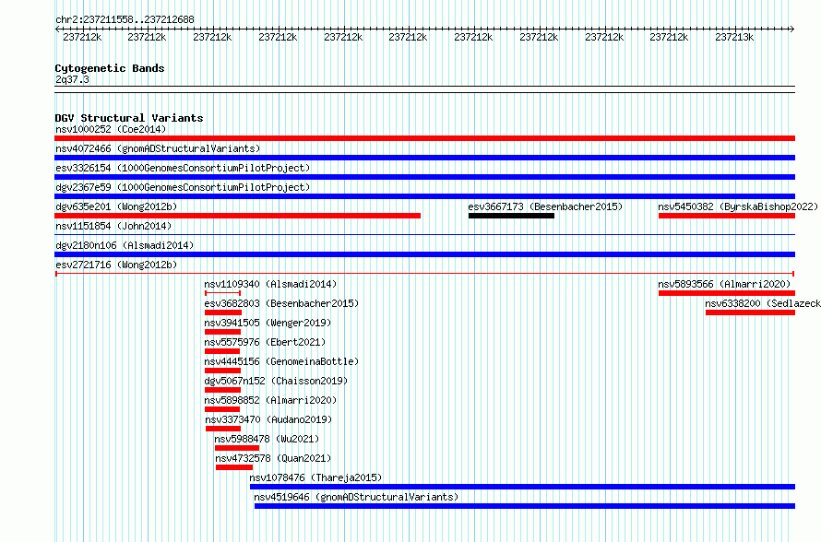Viewport: 821px width, 542px height.
Task: Select the blue dgv2180n106 variant bar
Action: click(424, 254)
